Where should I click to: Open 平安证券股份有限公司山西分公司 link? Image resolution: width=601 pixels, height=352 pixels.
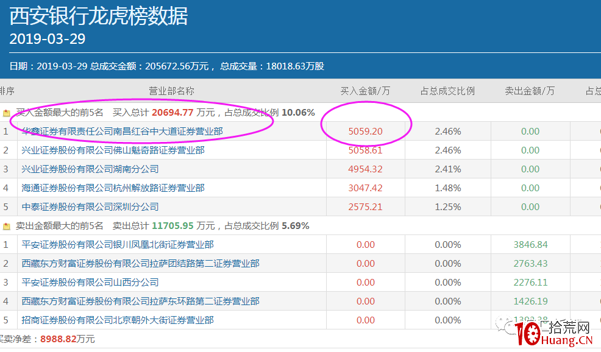click(85, 282)
